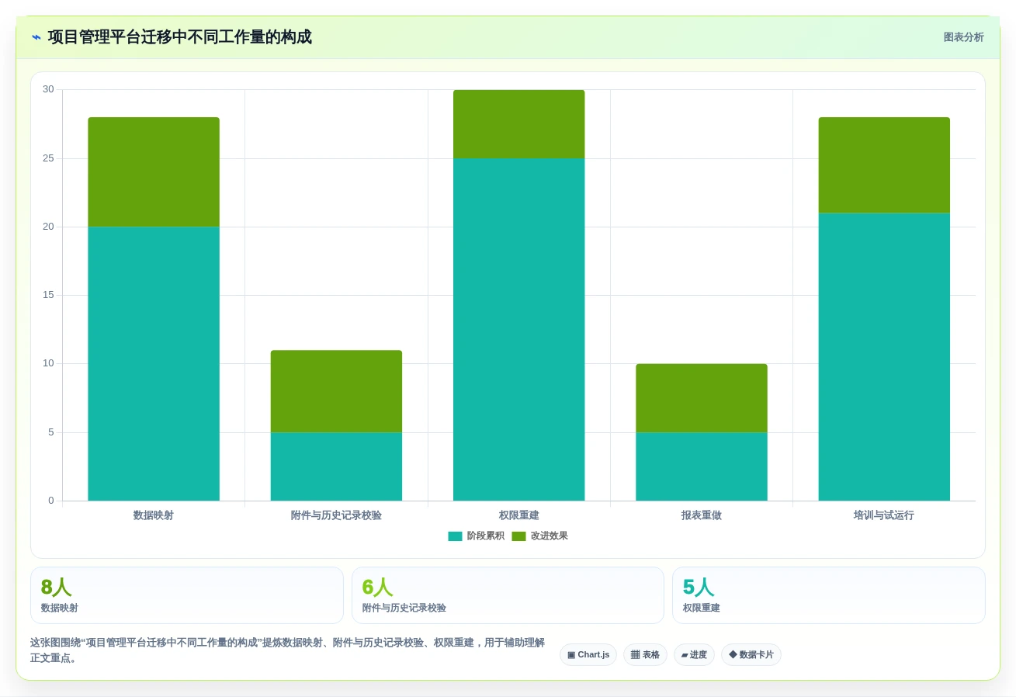This screenshot has width=1016, height=697.
Task: Click the Chart.js tag chip
Action: (588, 655)
